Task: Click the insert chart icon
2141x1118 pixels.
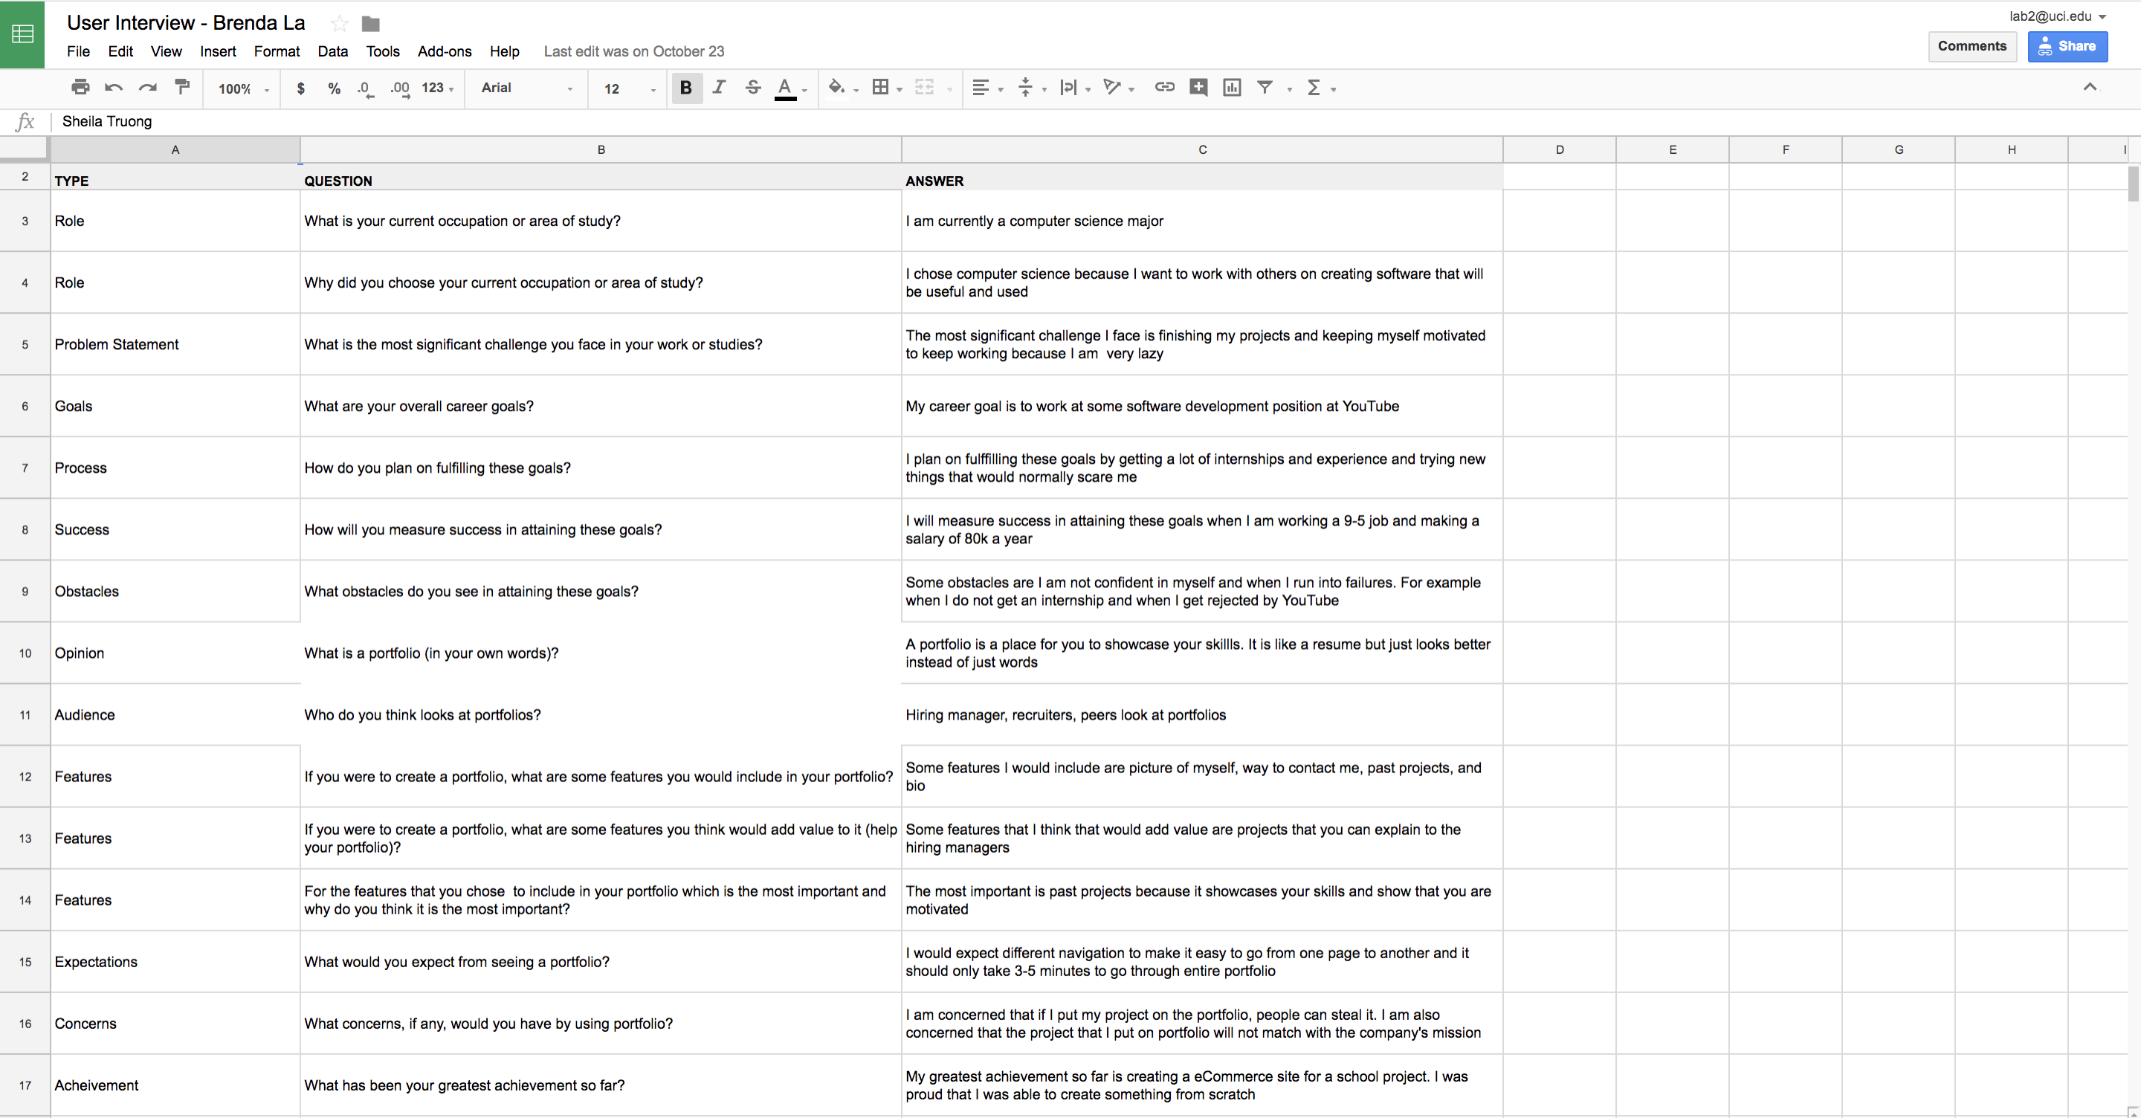Action: [1232, 87]
